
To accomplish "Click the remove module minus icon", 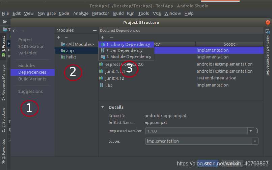I will point(66,37).
